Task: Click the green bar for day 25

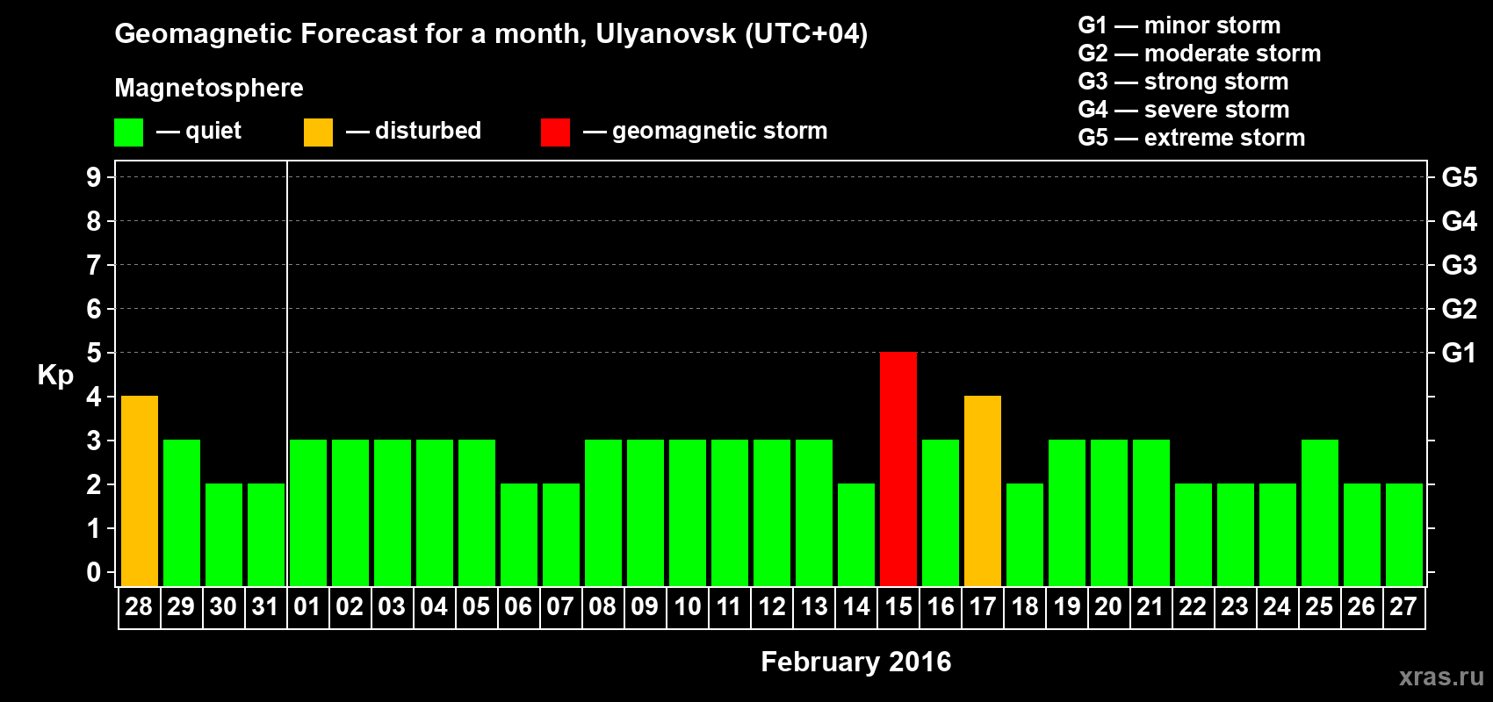Action: (1320, 512)
